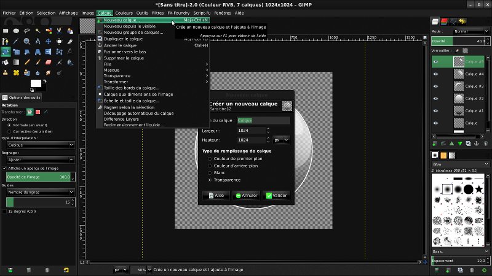Select the Clone stamp tool

click(6, 72)
